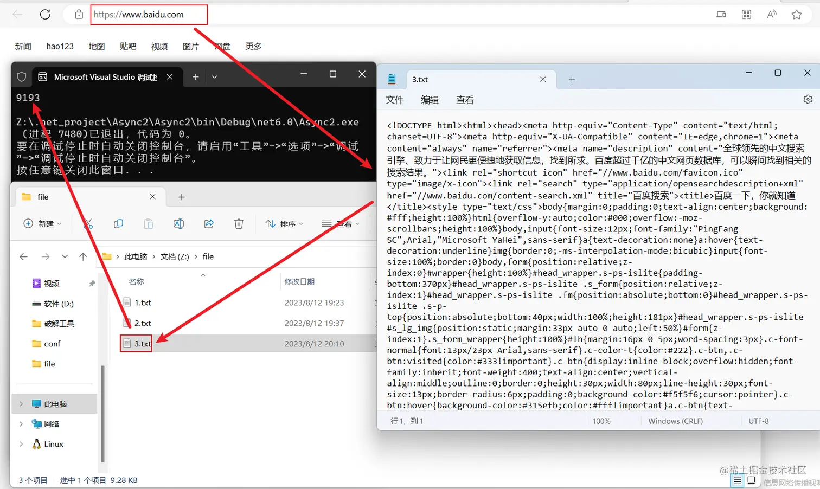Viewport: 820px width, 489px height.
Task: Expand the 网络 tree node
Action: tap(21, 424)
